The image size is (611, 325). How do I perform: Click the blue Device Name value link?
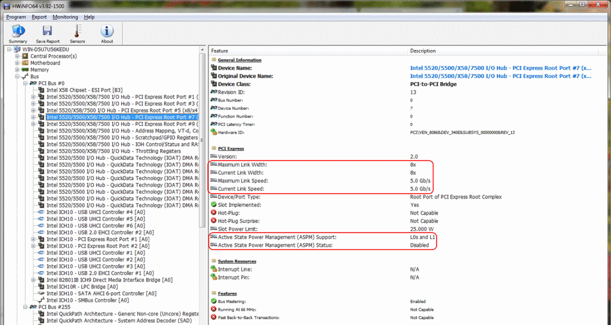[x=501, y=68]
